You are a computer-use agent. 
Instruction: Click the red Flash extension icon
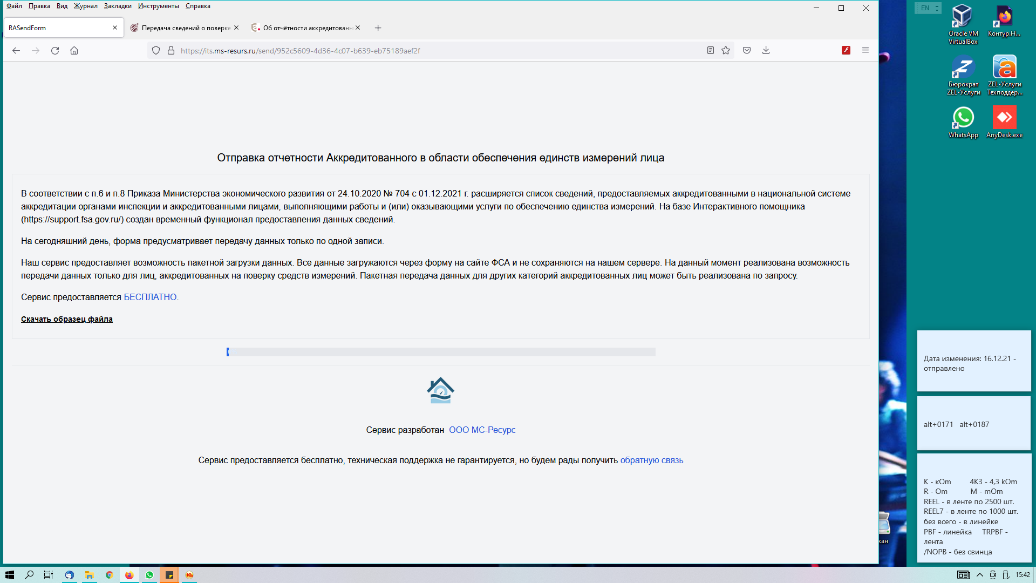pyautogui.click(x=846, y=51)
